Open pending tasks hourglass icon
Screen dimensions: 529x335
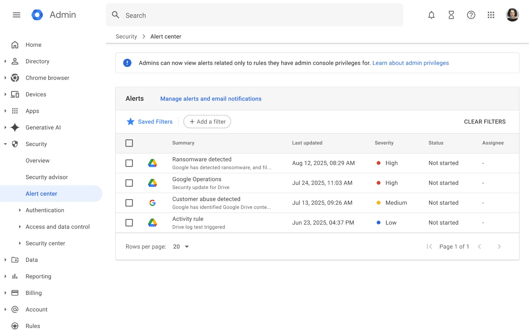click(451, 15)
